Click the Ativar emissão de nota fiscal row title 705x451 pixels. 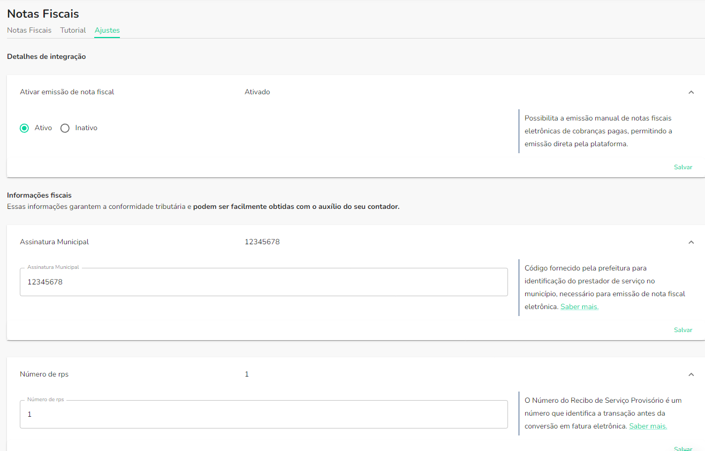[x=67, y=92]
